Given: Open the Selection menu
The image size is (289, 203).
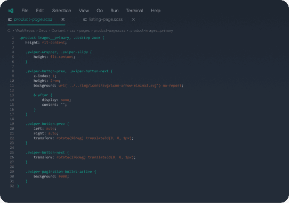Looking at the screenshot, I should pyautogui.click(x=61, y=11).
